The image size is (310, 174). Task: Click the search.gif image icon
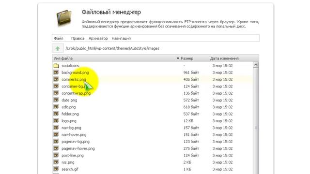[56, 169]
